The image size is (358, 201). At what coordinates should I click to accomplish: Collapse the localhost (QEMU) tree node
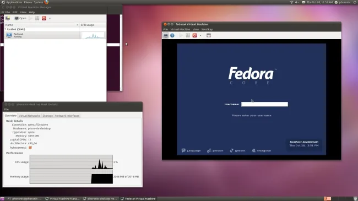click(x=6, y=29)
